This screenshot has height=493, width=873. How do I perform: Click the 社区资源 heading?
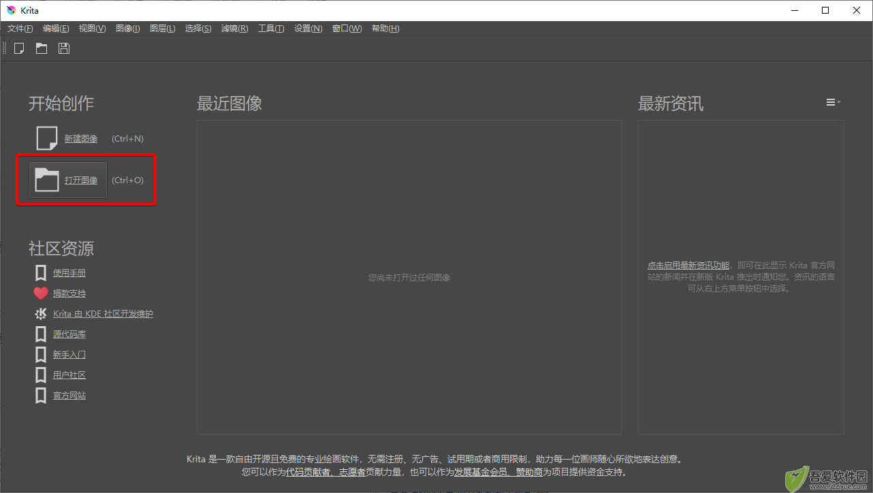[61, 248]
